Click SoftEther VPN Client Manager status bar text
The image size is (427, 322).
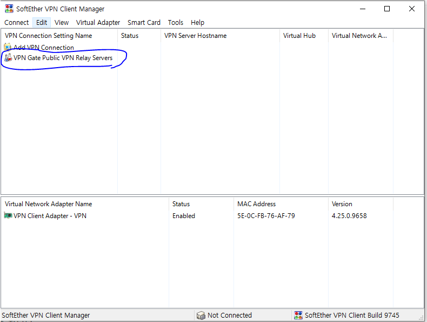pos(46,316)
